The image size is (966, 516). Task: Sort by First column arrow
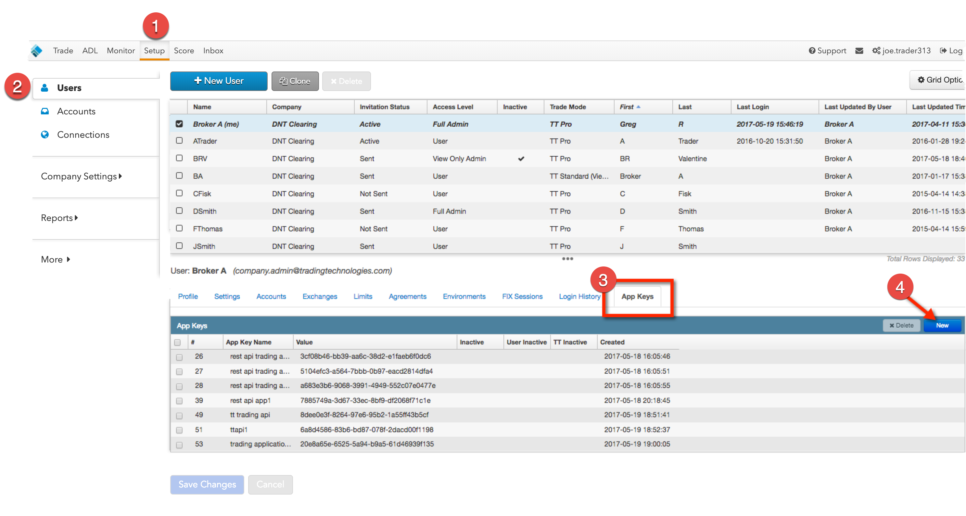click(x=638, y=107)
